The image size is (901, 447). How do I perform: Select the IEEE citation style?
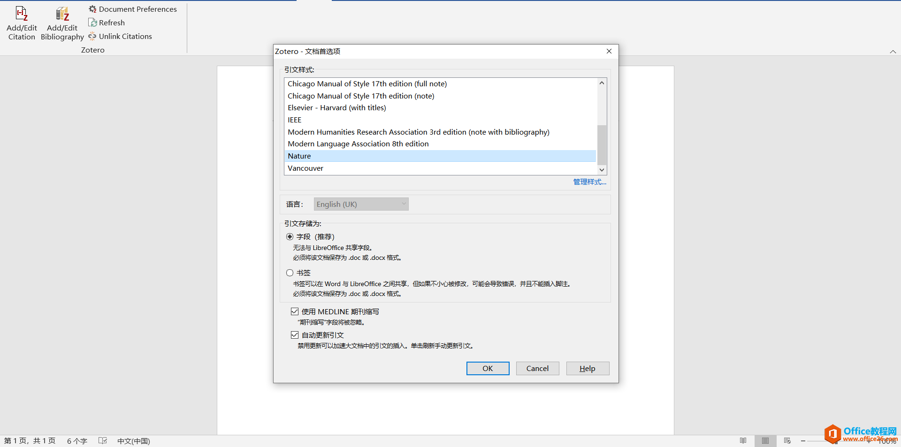[440, 120]
